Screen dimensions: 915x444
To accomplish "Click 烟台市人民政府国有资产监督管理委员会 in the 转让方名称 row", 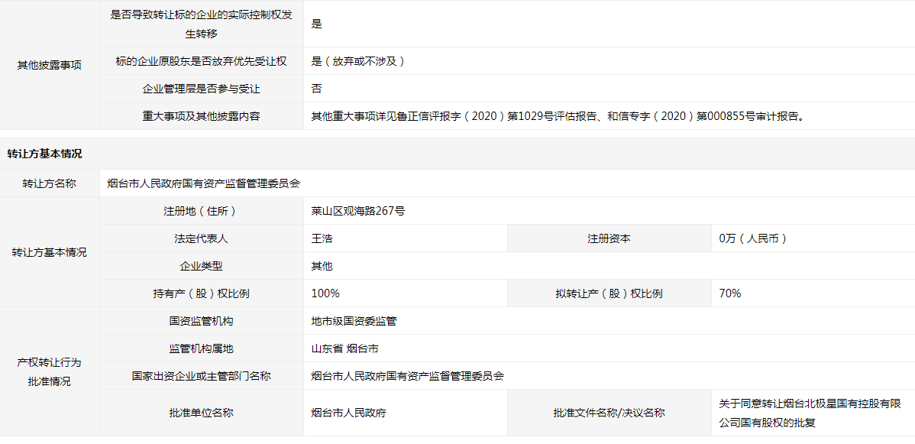I will (x=204, y=183).
